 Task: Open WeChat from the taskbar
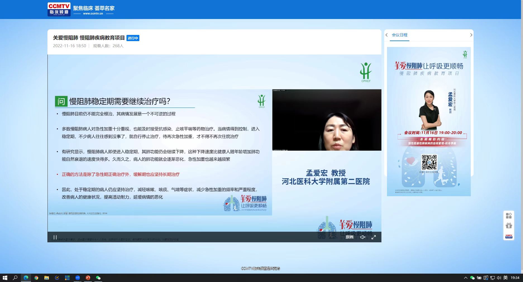[98, 278]
